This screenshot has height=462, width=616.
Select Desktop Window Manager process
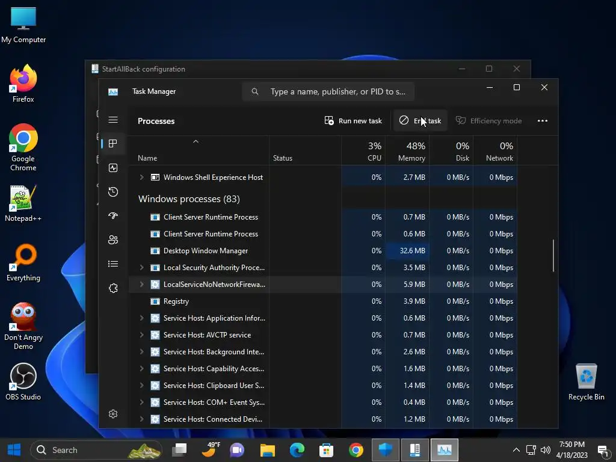[x=323, y=251]
